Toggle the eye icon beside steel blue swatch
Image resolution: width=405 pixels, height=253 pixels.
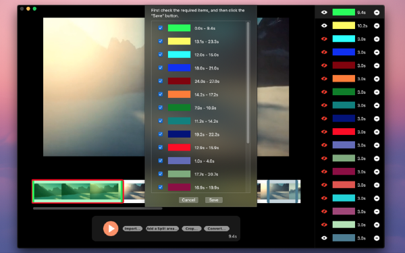tap(324, 238)
